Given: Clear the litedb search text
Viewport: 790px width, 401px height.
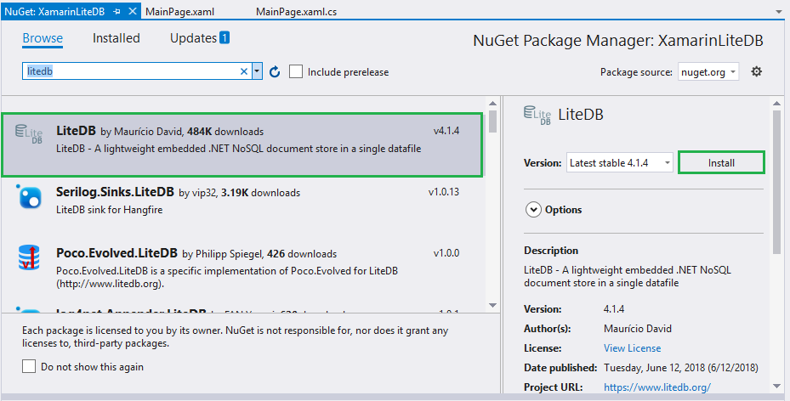Looking at the screenshot, I should 244,71.
